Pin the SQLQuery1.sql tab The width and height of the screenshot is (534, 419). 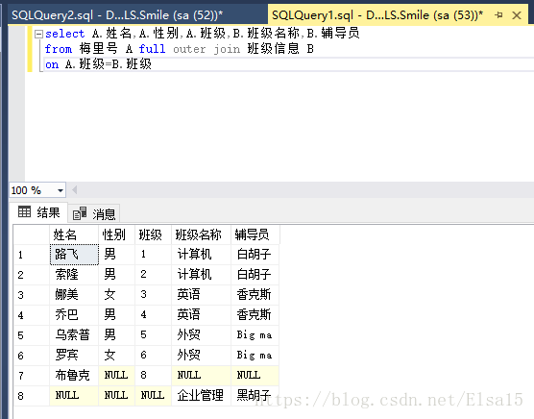[x=498, y=15]
